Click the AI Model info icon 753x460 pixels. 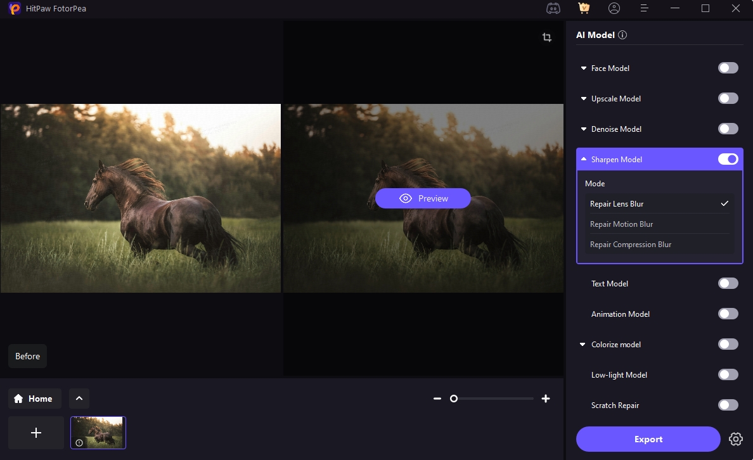pos(622,35)
